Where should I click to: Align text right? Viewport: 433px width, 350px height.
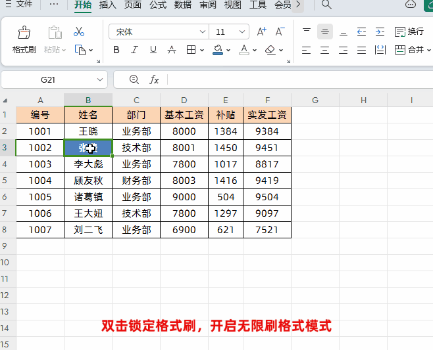coord(344,50)
